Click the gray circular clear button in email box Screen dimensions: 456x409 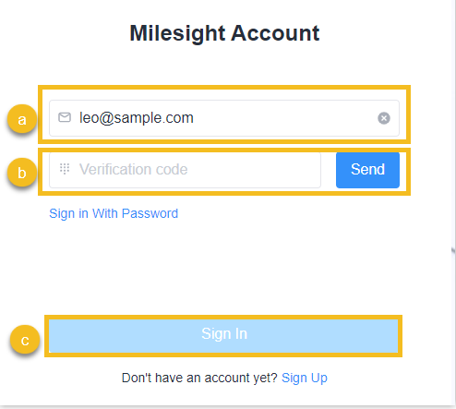pos(384,118)
